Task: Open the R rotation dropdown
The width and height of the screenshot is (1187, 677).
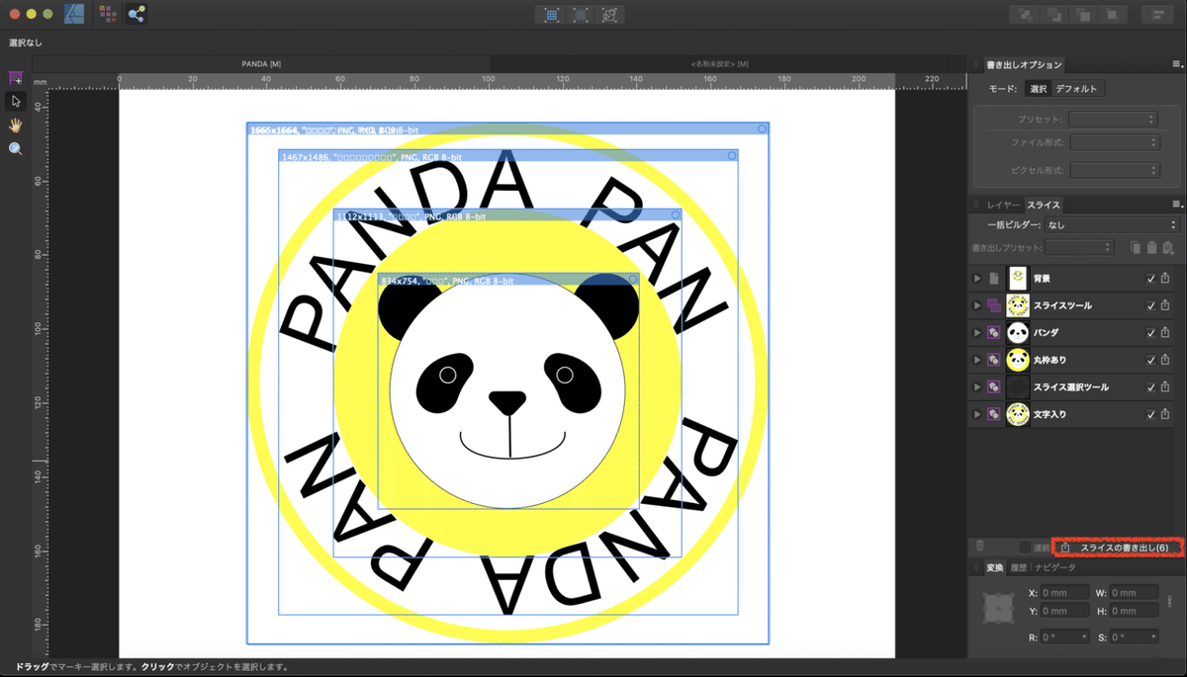Action: (1065, 637)
